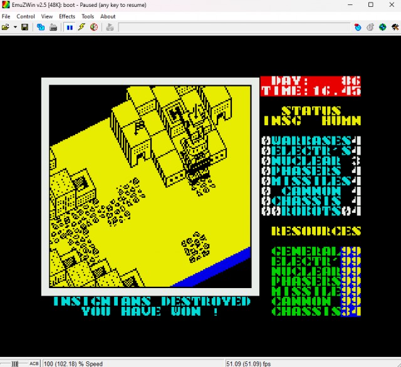
Task: Click the round red-and-white toolbar icon
Action: click(x=94, y=28)
